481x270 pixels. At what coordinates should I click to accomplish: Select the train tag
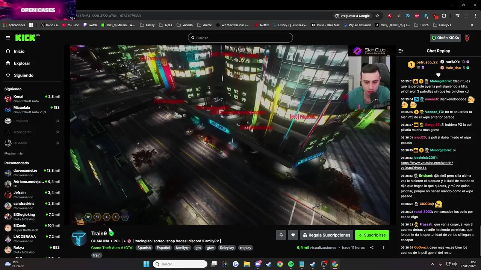pyautogui.click(x=97, y=255)
